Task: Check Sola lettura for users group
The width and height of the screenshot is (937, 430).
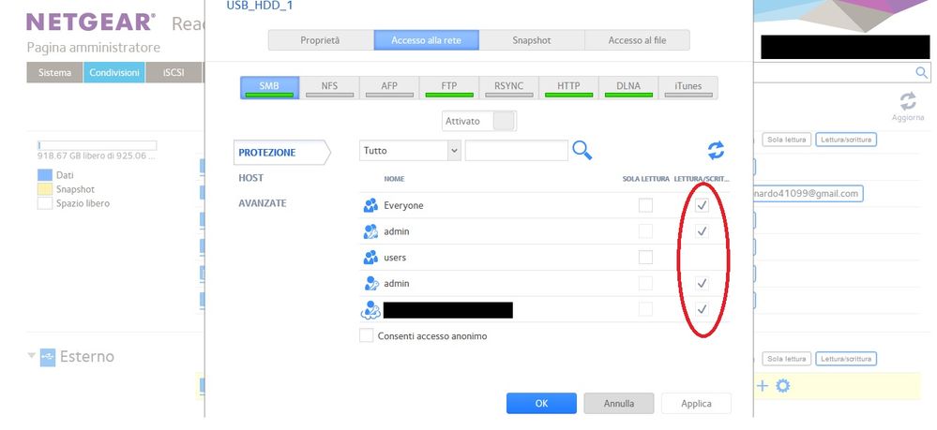Action: 645,258
